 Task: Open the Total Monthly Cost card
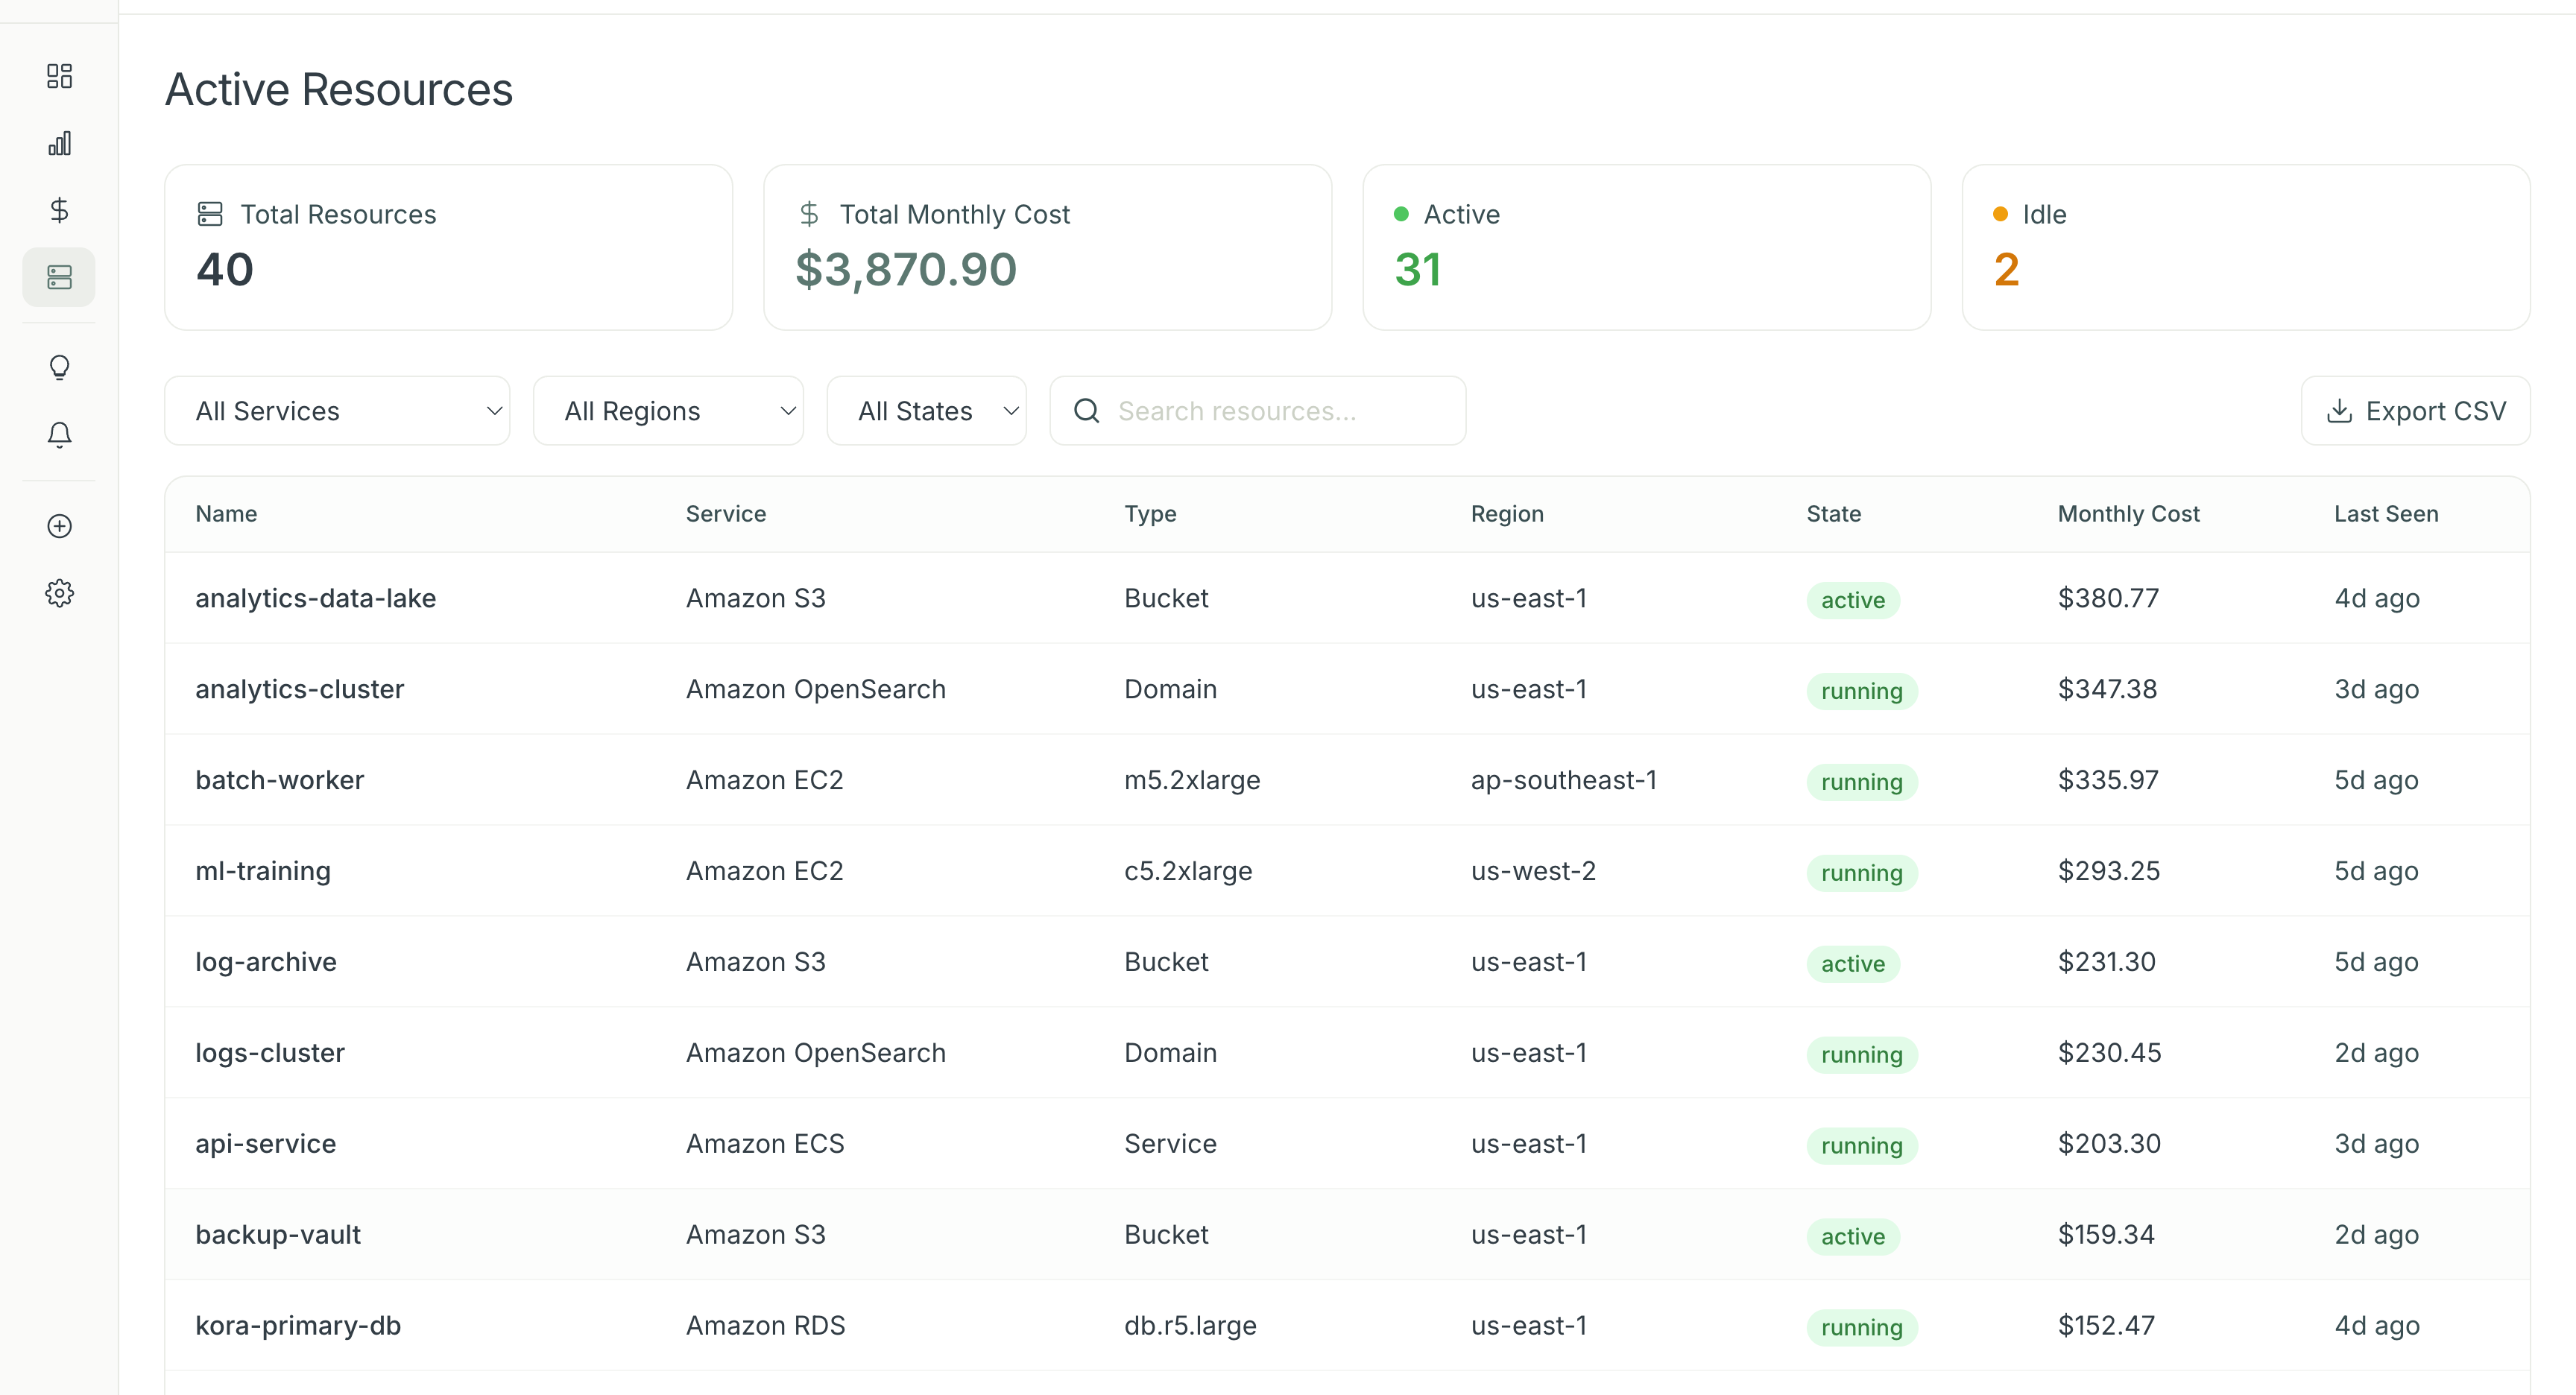click(x=1047, y=247)
